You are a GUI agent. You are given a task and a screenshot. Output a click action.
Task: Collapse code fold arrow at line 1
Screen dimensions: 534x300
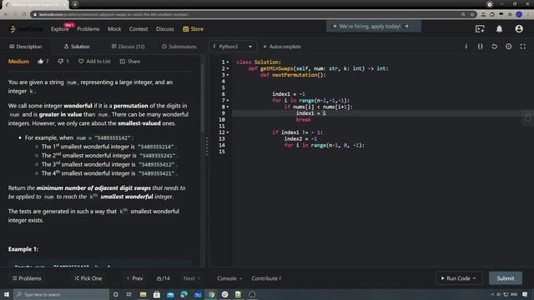(x=228, y=62)
